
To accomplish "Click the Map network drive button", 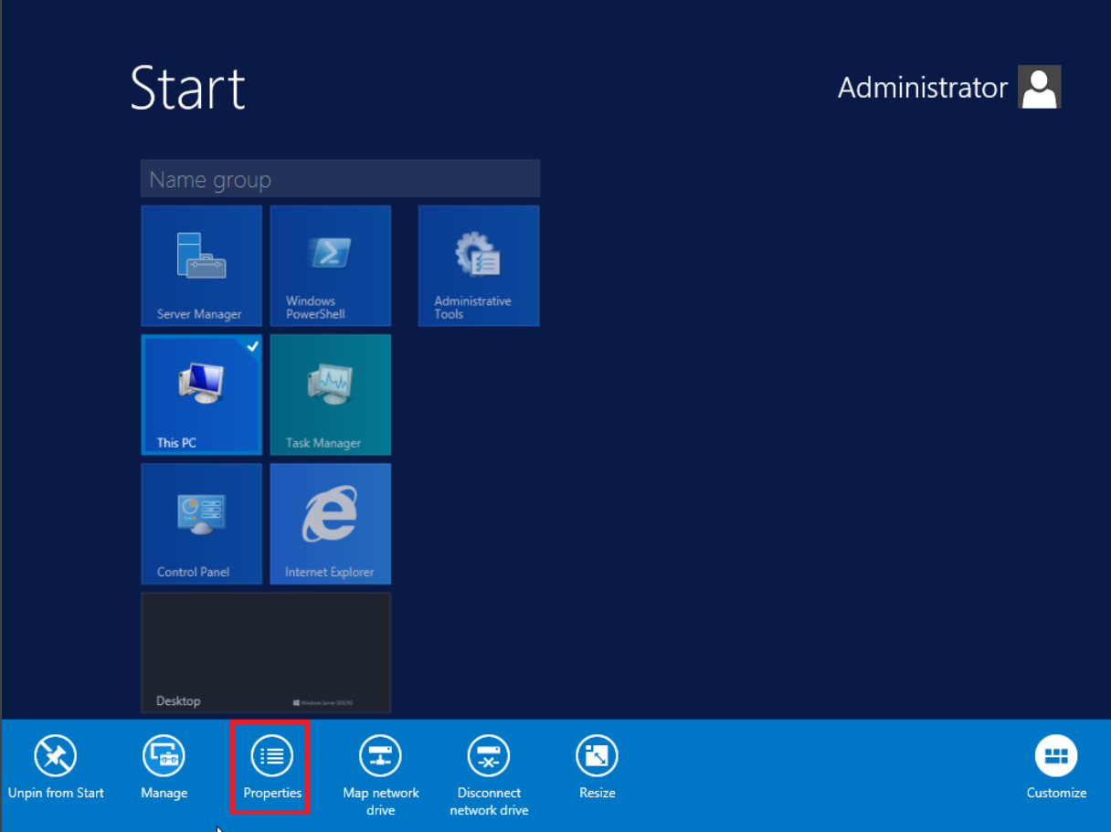I will point(380,756).
